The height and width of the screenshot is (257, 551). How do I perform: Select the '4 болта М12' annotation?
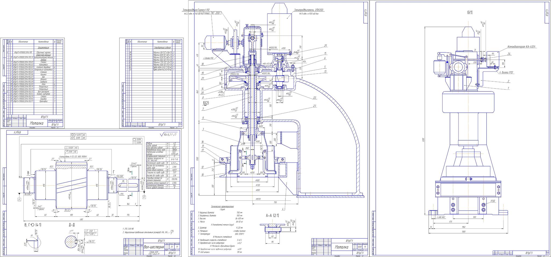[x=506, y=73]
